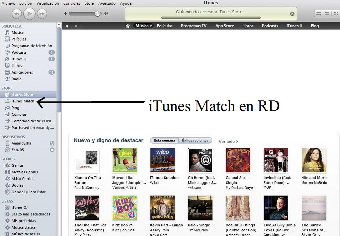Click the iTunes Store loading progress bar
340x236 pixels.
pyautogui.click(x=211, y=18)
